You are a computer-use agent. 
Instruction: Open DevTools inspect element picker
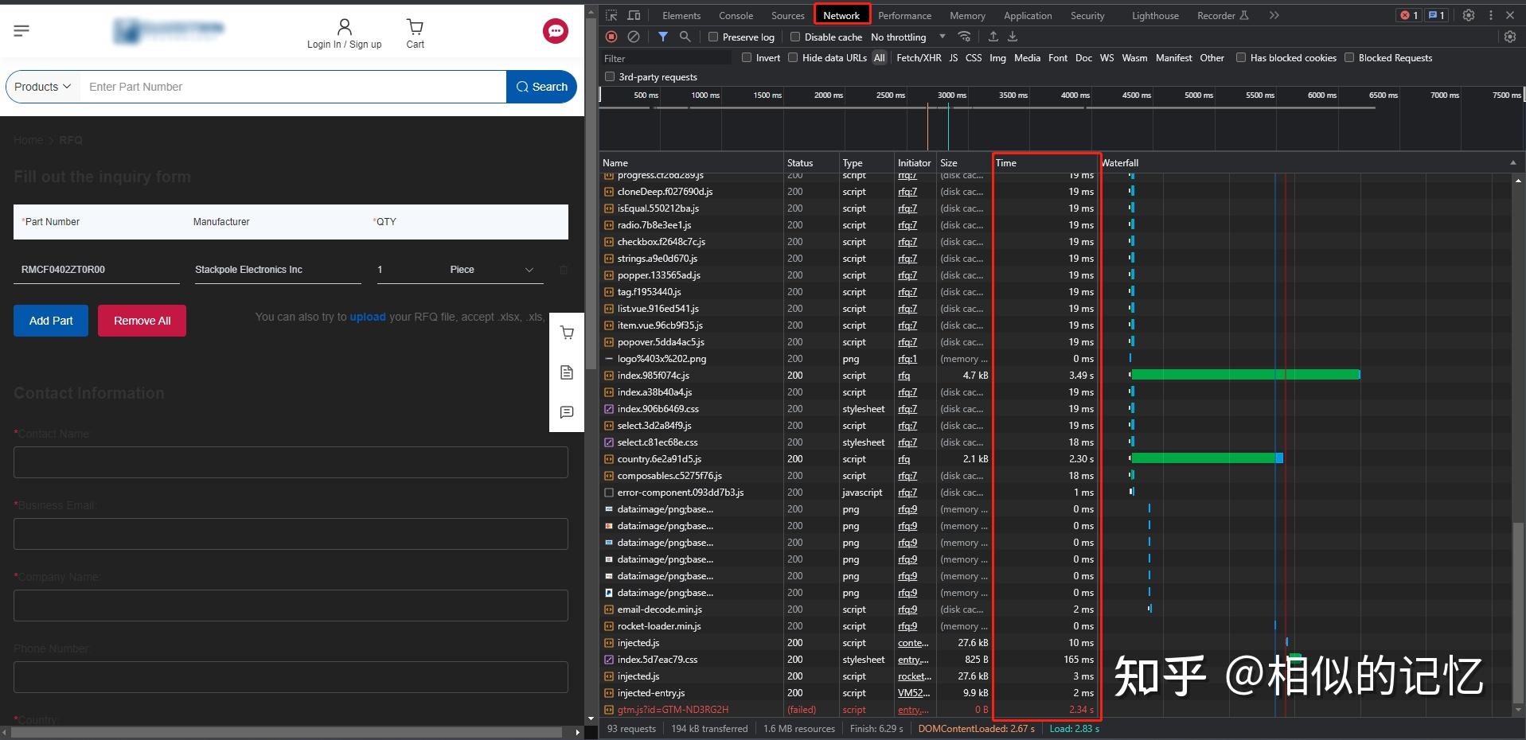(x=611, y=15)
